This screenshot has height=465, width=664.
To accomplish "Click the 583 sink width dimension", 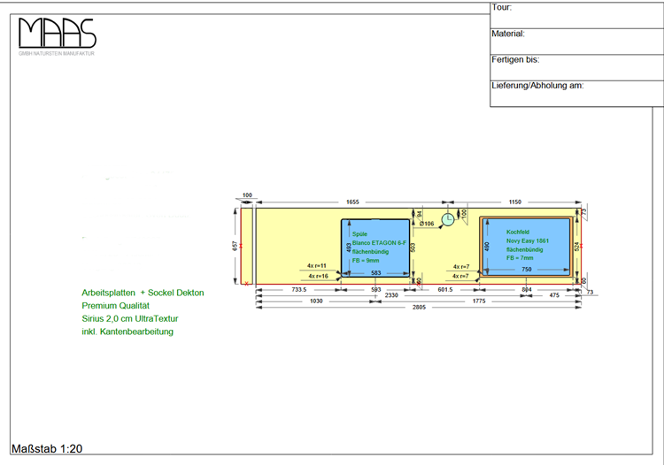I will (376, 273).
